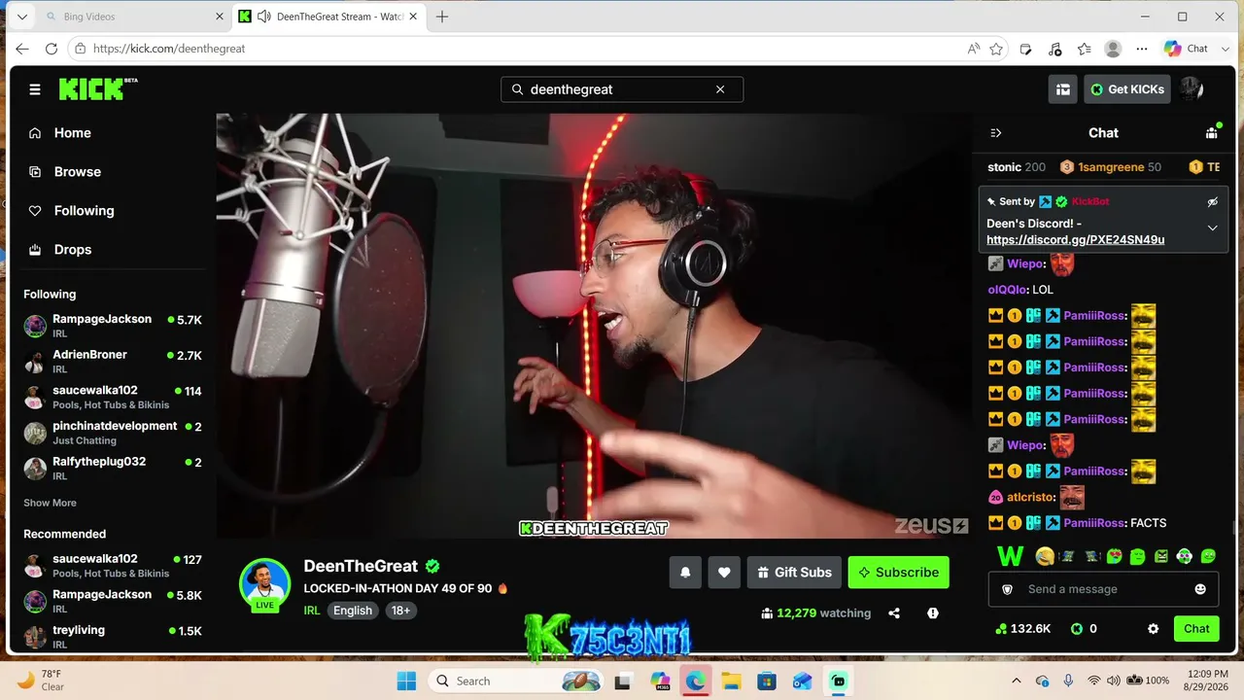Image resolution: width=1244 pixels, height=700 pixels.
Task: Insert the green heart-eyes emote
Action: [x=1115, y=556]
